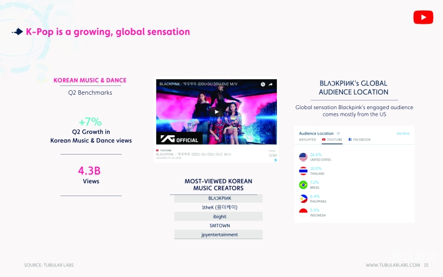Click the +7% growth figure
This screenshot has height=277, width=443.
tap(90, 122)
